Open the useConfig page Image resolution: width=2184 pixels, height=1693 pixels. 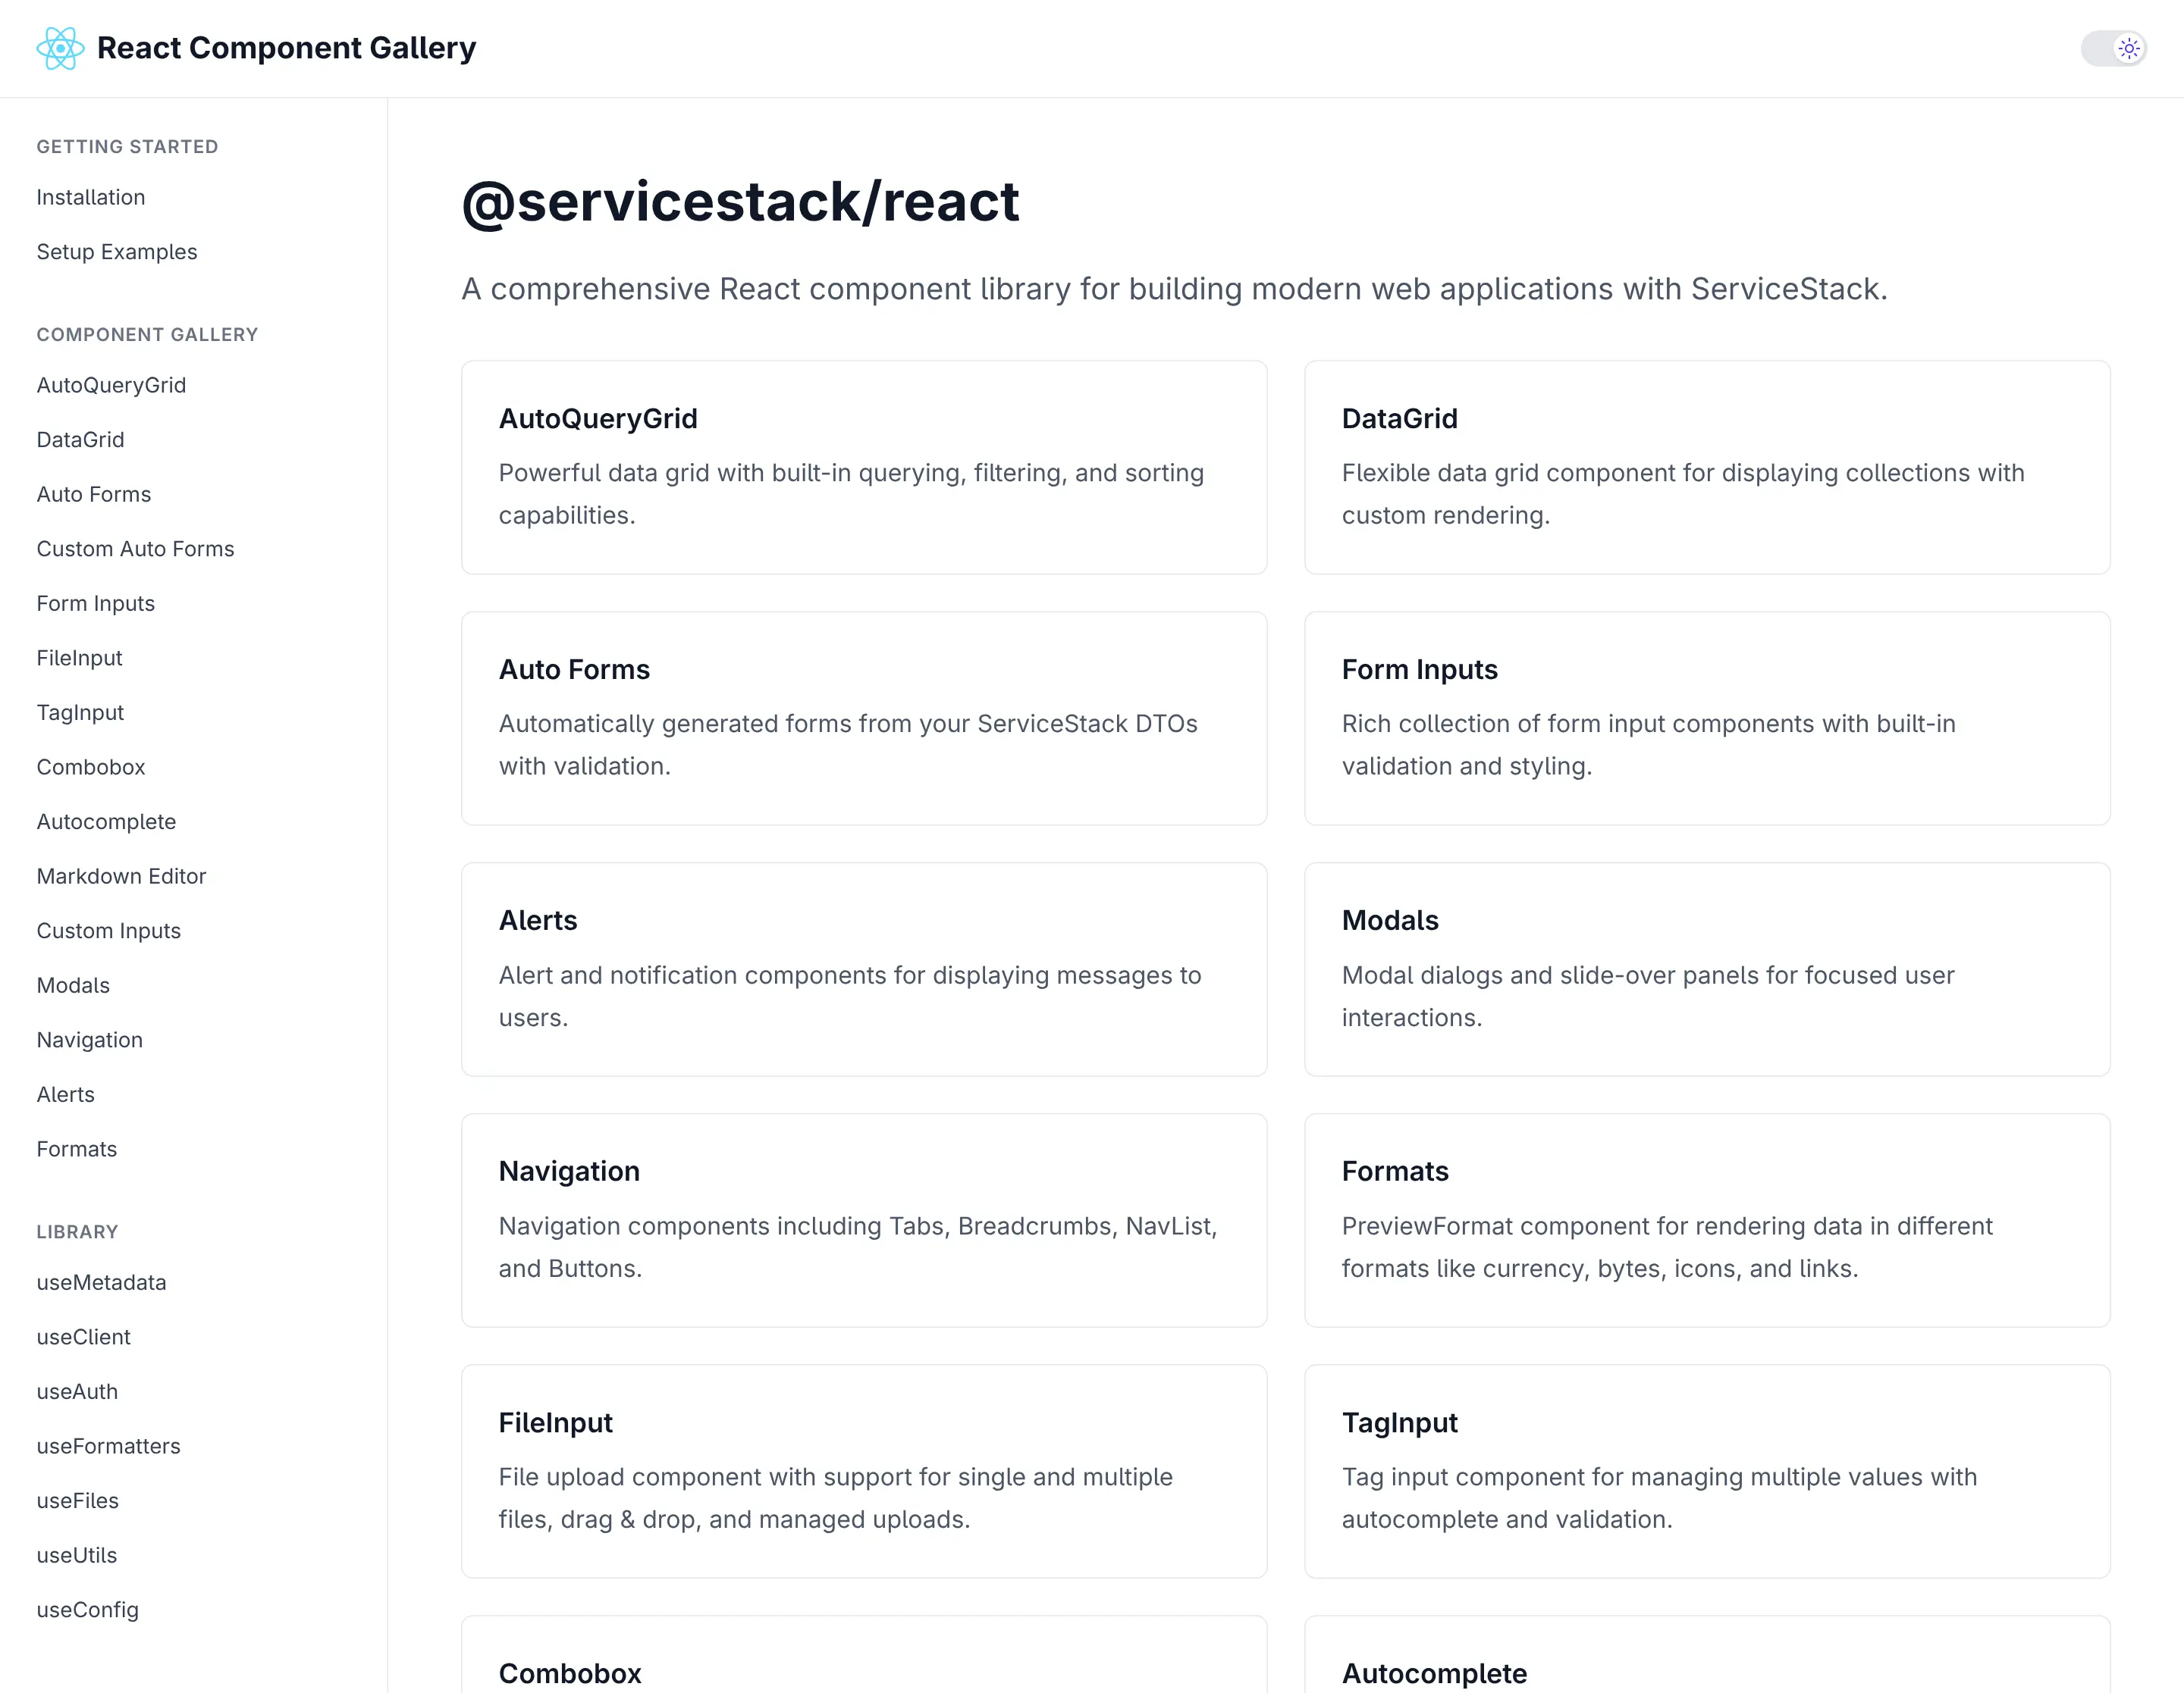(87, 1609)
